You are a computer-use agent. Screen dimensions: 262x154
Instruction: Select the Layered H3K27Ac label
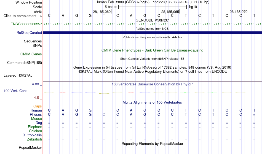(18, 75)
